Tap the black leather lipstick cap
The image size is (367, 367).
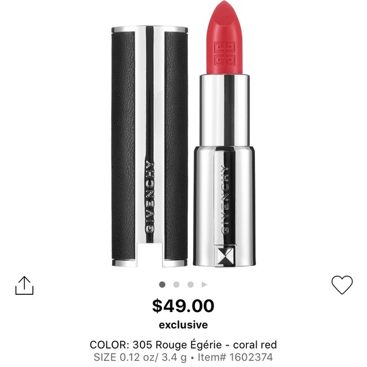pos(149,146)
